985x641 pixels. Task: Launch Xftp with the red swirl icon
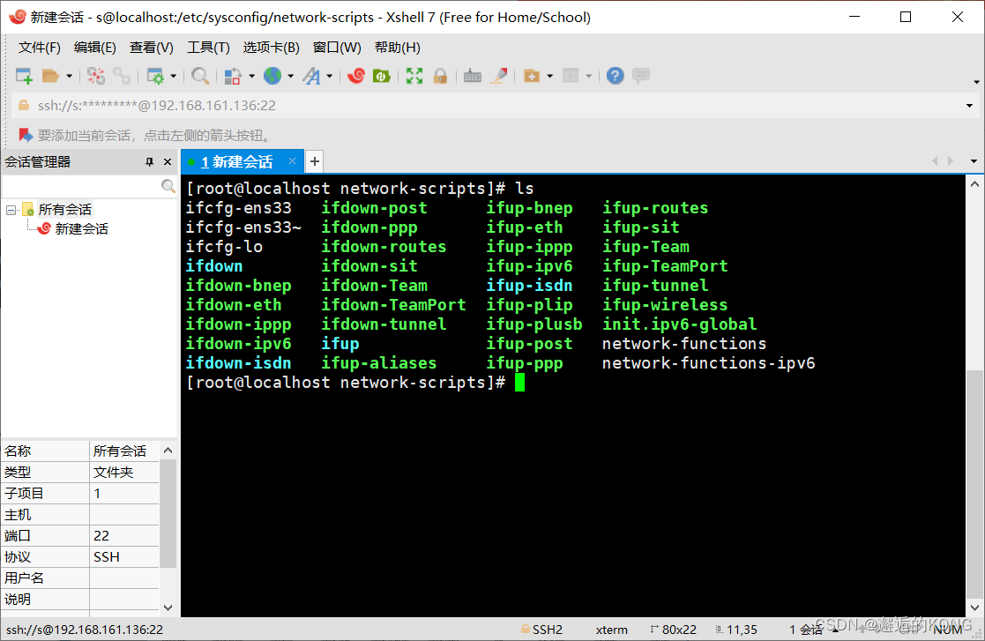click(x=356, y=76)
